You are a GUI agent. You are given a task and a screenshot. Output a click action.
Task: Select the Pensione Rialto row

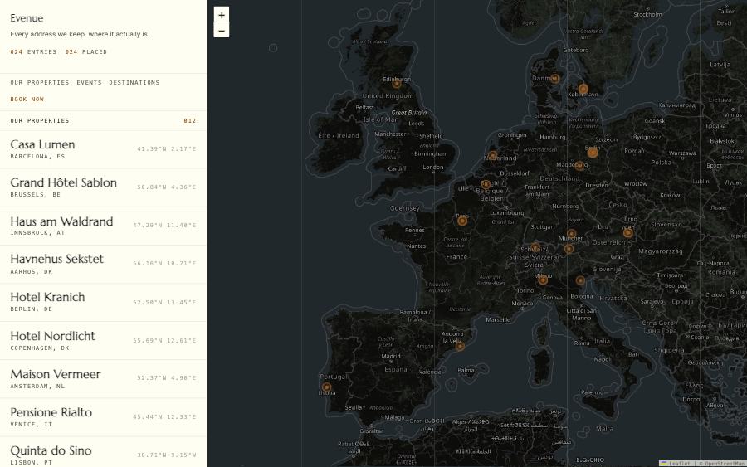[104, 417]
